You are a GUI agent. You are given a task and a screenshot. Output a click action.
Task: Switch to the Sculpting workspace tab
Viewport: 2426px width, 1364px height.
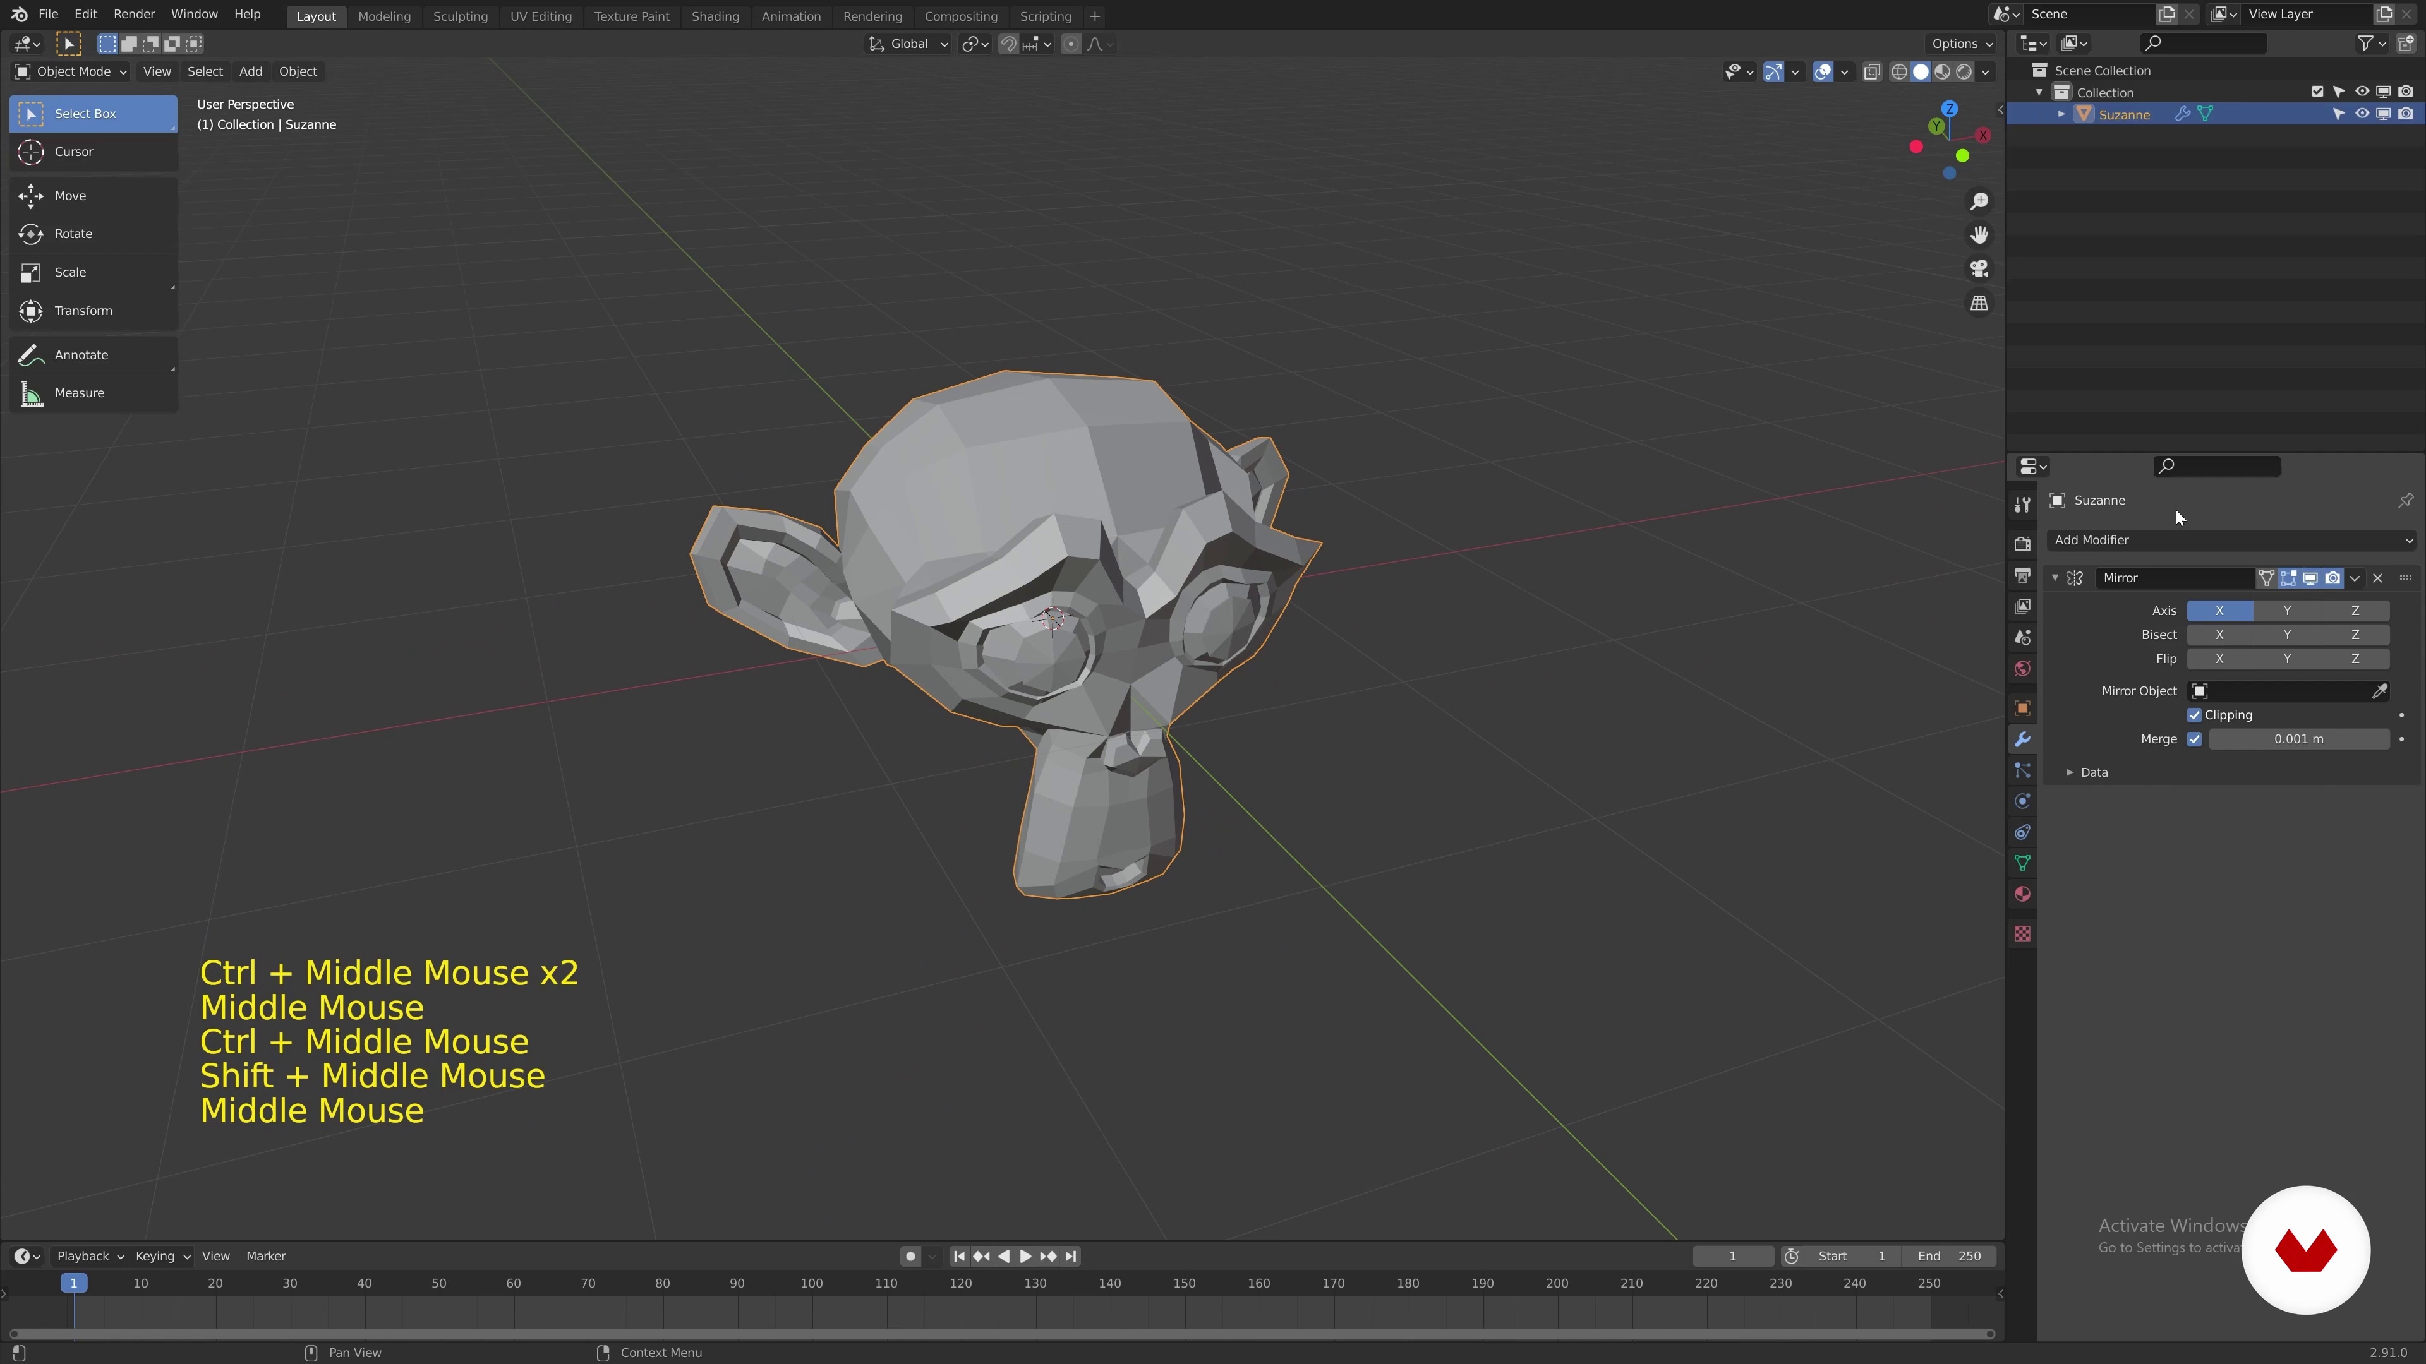pos(461,16)
